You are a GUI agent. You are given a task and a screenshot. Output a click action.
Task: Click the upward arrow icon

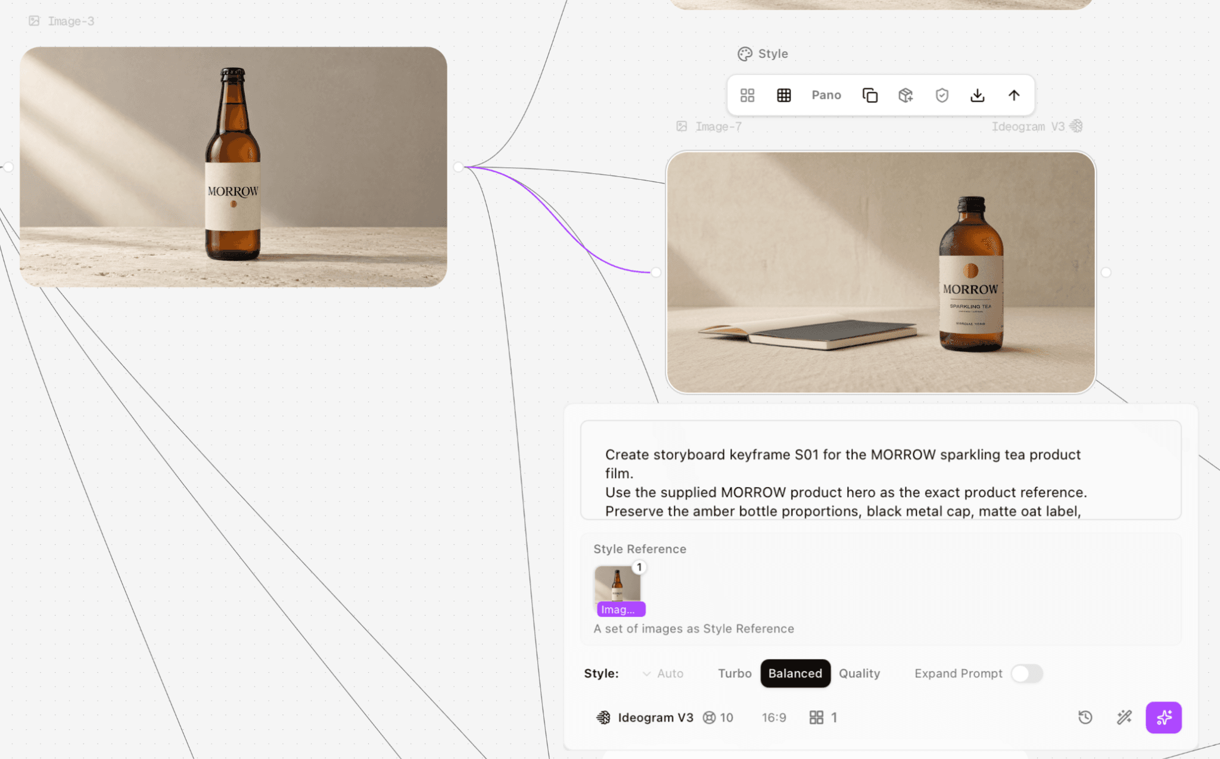pyautogui.click(x=1014, y=95)
